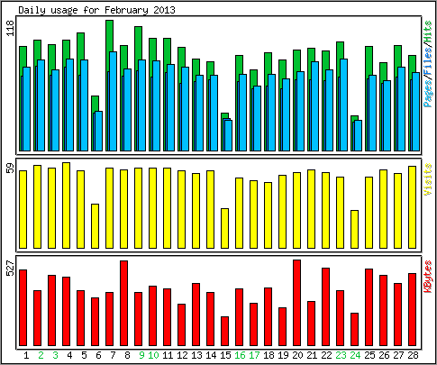This screenshot has height=365, width=437.
Task: Select the day "26" label on the x-axis
Action: (x=384, y=355)
